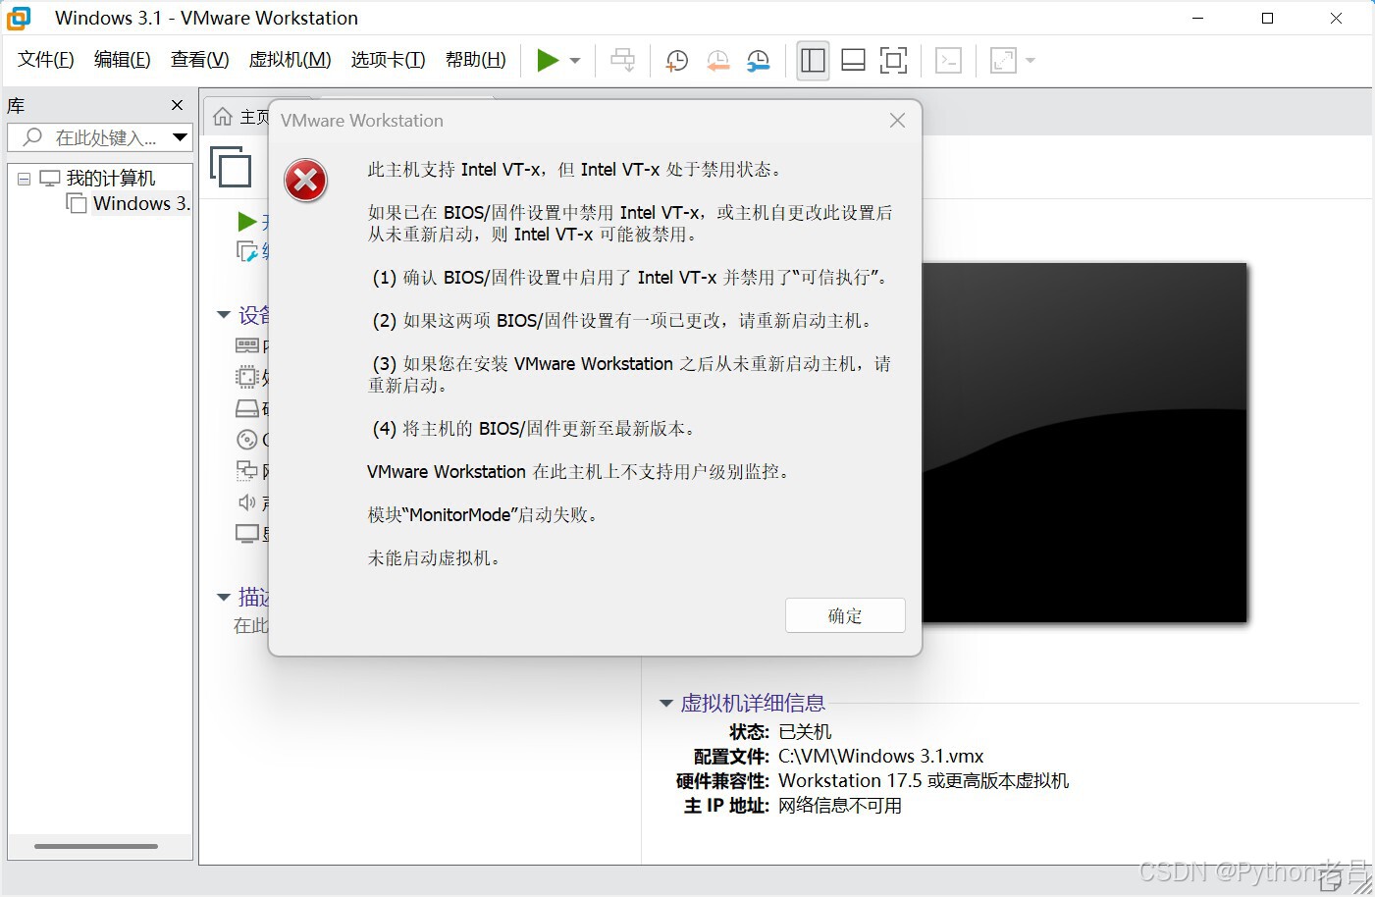This screenshot has width=1375, height=897.
Task: Click the green power on VM arrow link
Action: point(247,222)
